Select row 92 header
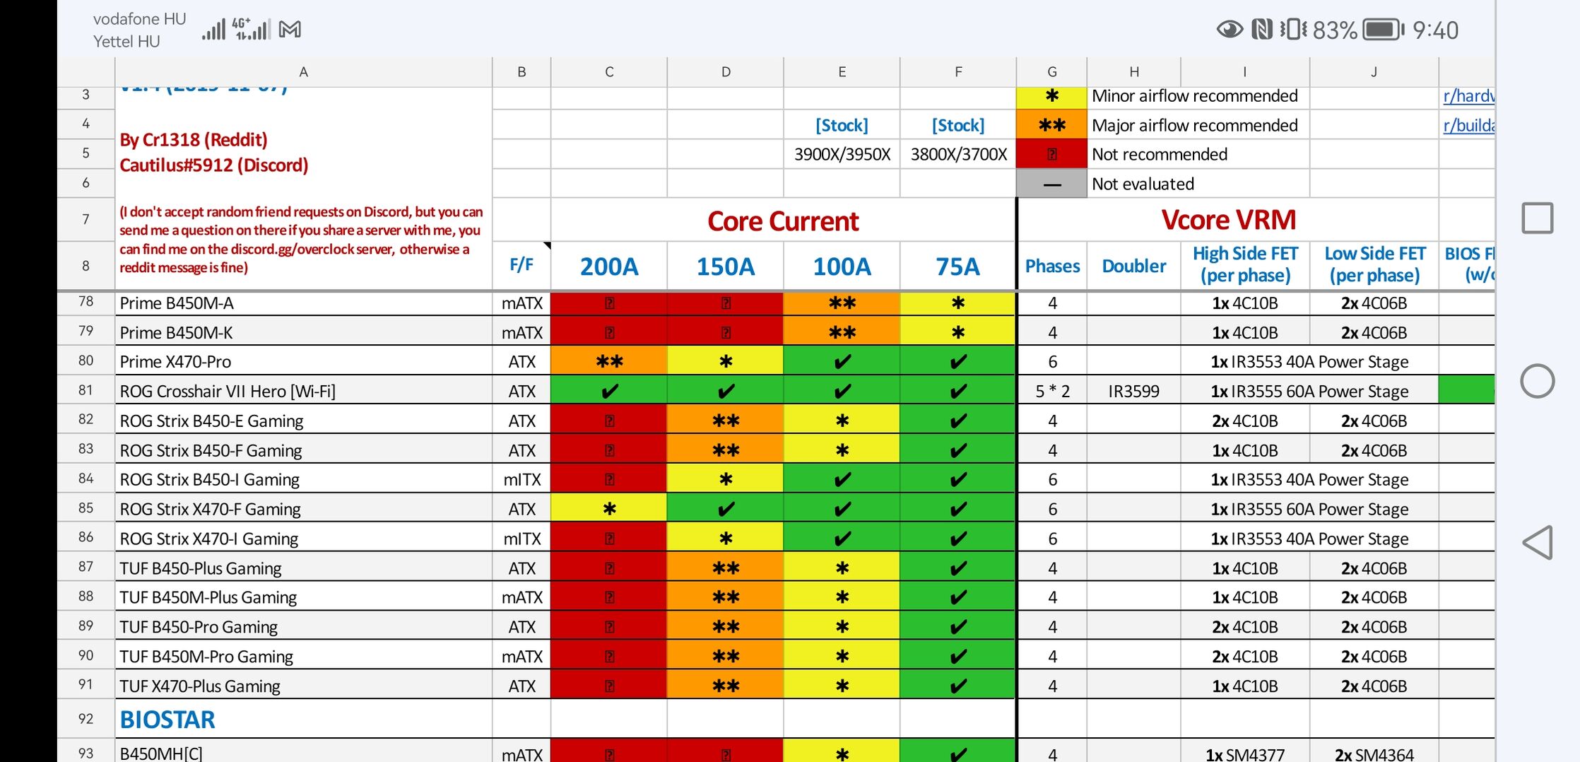 (86, 719)
